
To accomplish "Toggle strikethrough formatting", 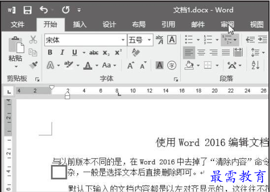I will pos(94,53).
